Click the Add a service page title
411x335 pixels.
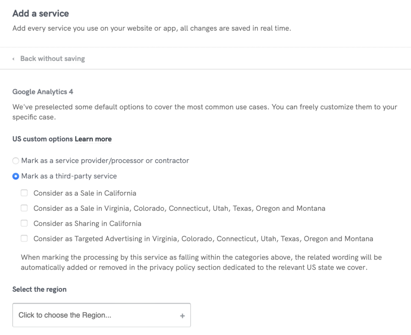41,13
